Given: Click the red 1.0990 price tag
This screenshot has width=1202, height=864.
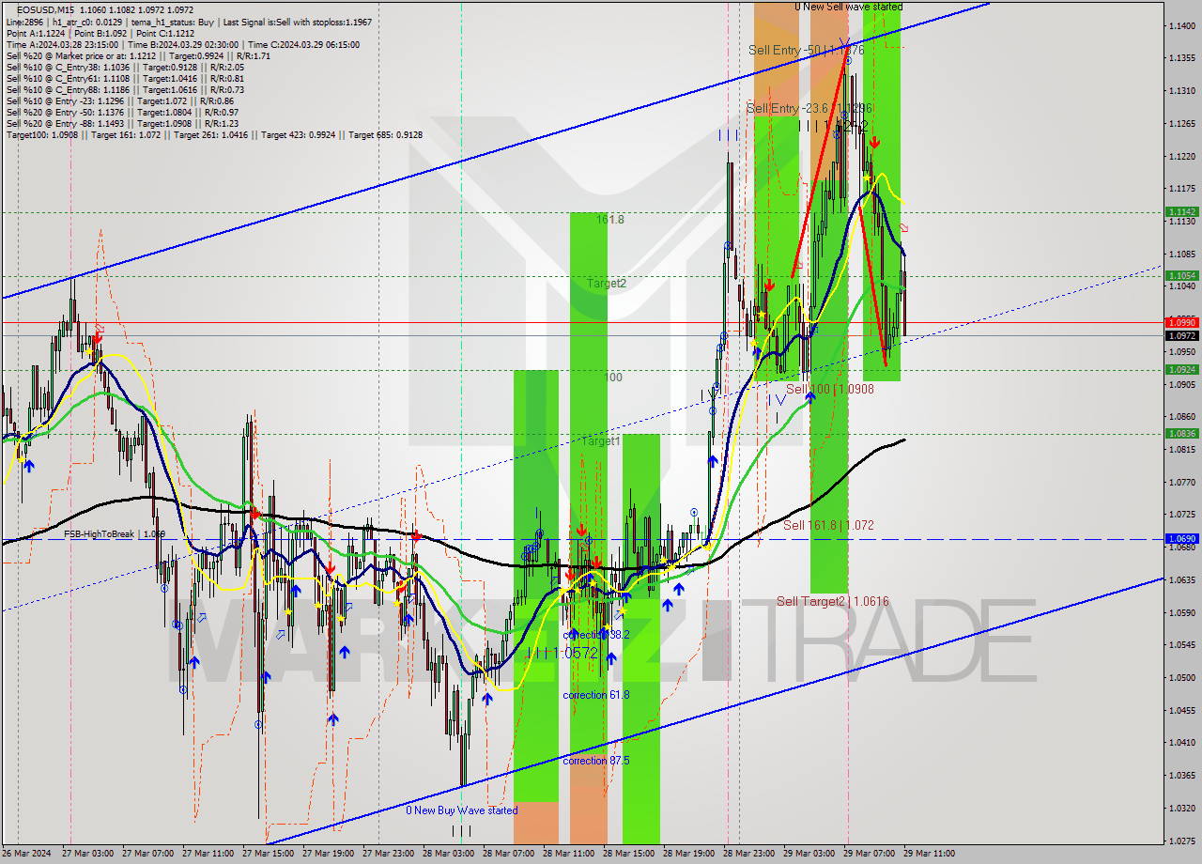Looking at the screenshot, I should 1181,322.
